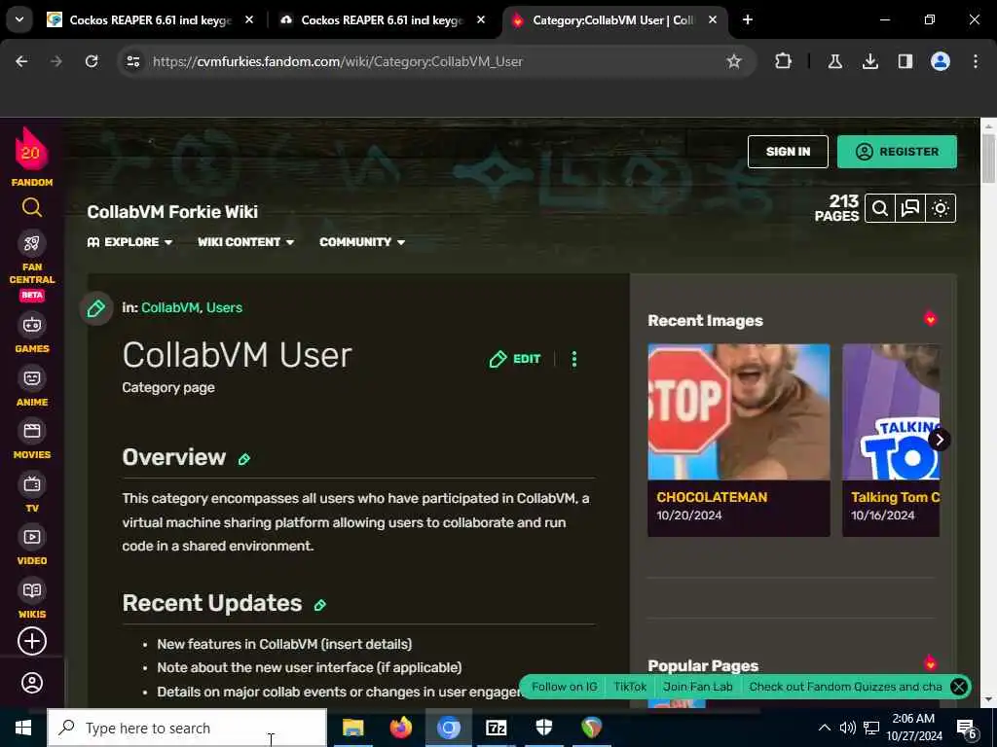This screenshot has height=747, width=997.
Task: Open the user profile icon in sidebar
Action: (32, 683)
